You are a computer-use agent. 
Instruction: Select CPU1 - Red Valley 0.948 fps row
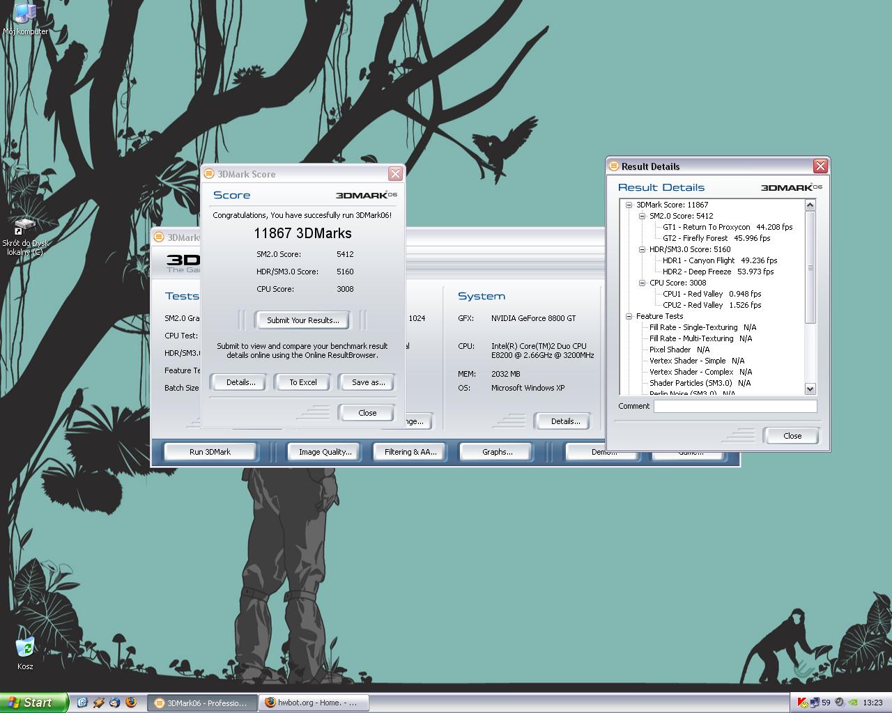(712, 294)
